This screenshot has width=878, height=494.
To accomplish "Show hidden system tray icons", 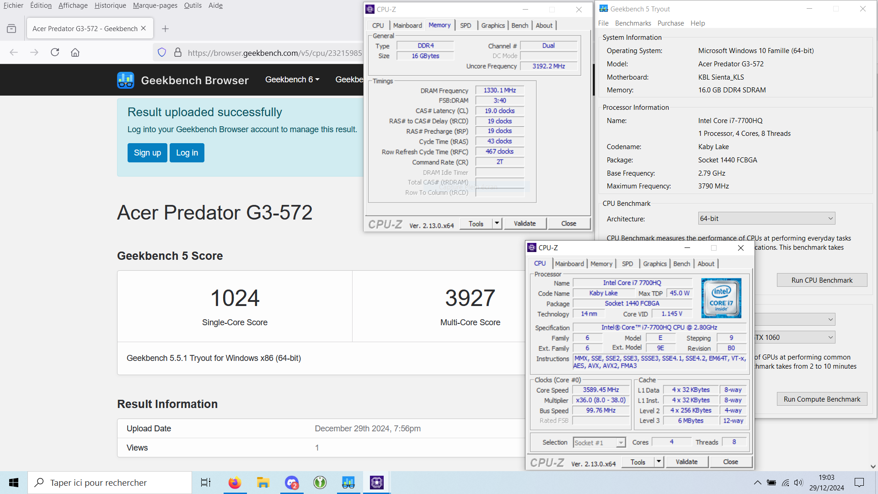I will coord(758,483).
